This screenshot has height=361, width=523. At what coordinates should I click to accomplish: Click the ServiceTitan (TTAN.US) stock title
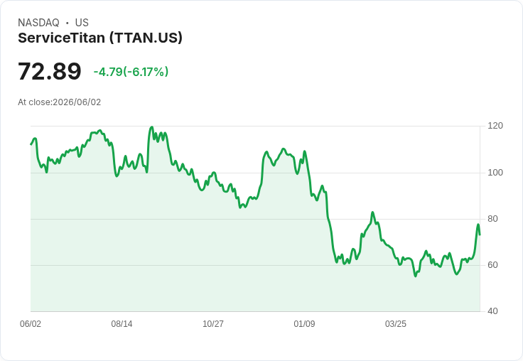point(100,38)
